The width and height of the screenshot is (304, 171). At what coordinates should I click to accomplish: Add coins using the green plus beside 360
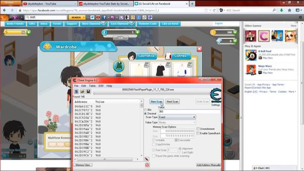point(235,32)
